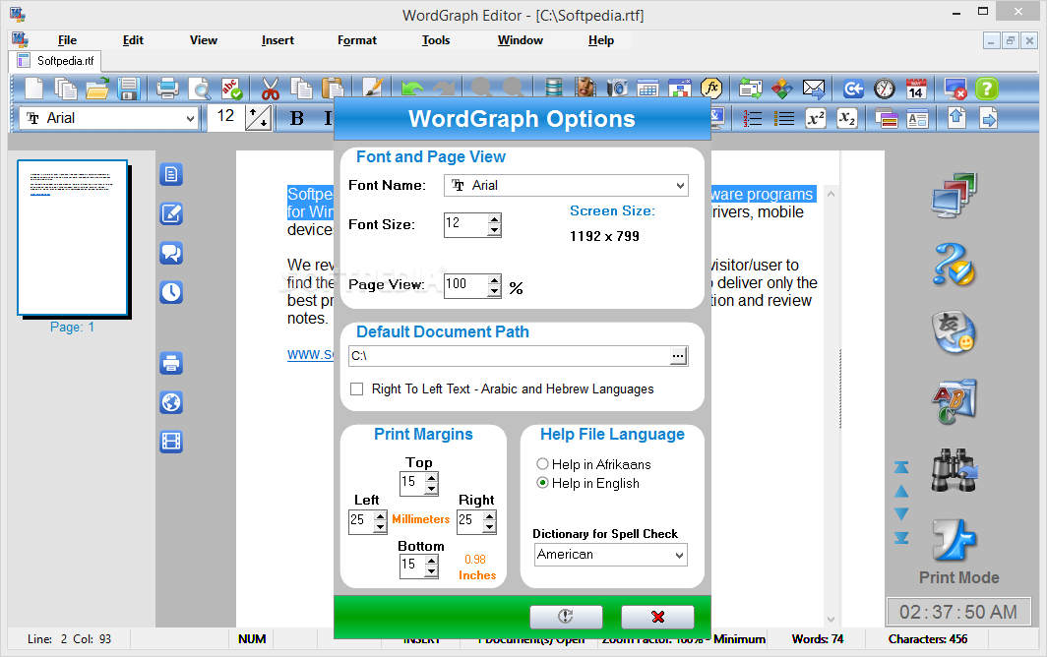Screen dimensions: 1047x657
Task: Browse default document path with ellipsis button
Action: pyautogui.click(x=678, y=356)
